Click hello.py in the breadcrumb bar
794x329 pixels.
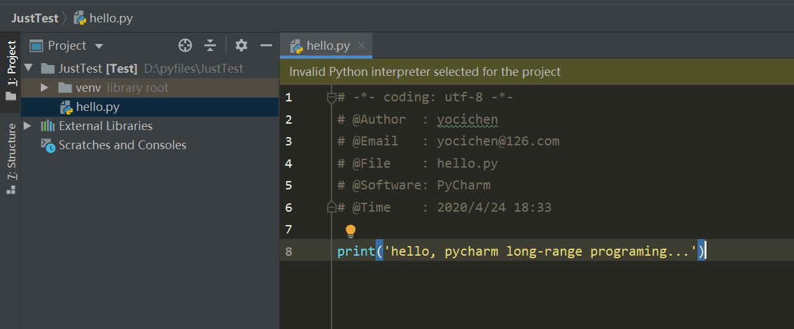coord(111,18)
